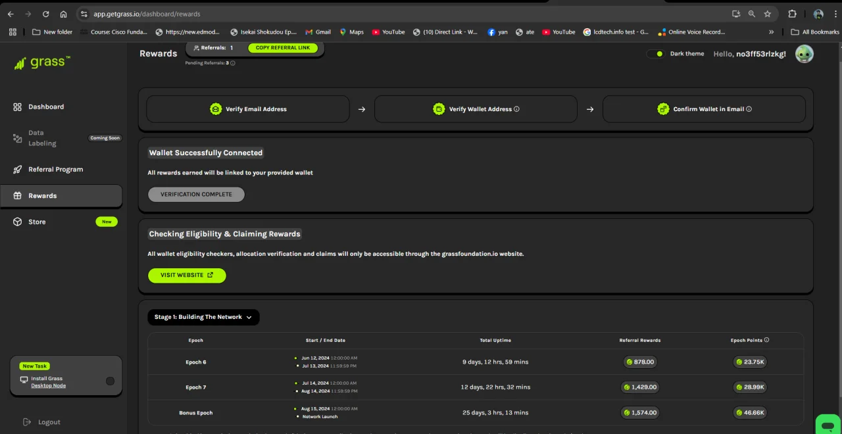Viewport: 842px width, 434px height.
Task: Open the Online Voice Record... bookmark
Action: [x=692, y=32]
